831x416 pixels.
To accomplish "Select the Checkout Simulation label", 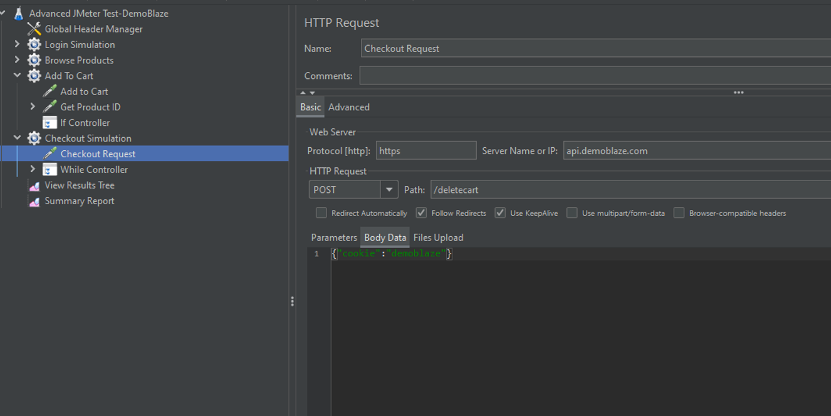I will coord(88,138).
